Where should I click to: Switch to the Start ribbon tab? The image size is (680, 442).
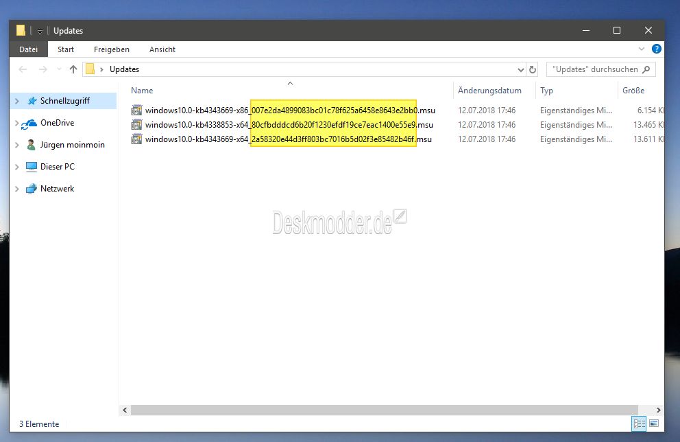pyautogui.click(x=66, y=49)
